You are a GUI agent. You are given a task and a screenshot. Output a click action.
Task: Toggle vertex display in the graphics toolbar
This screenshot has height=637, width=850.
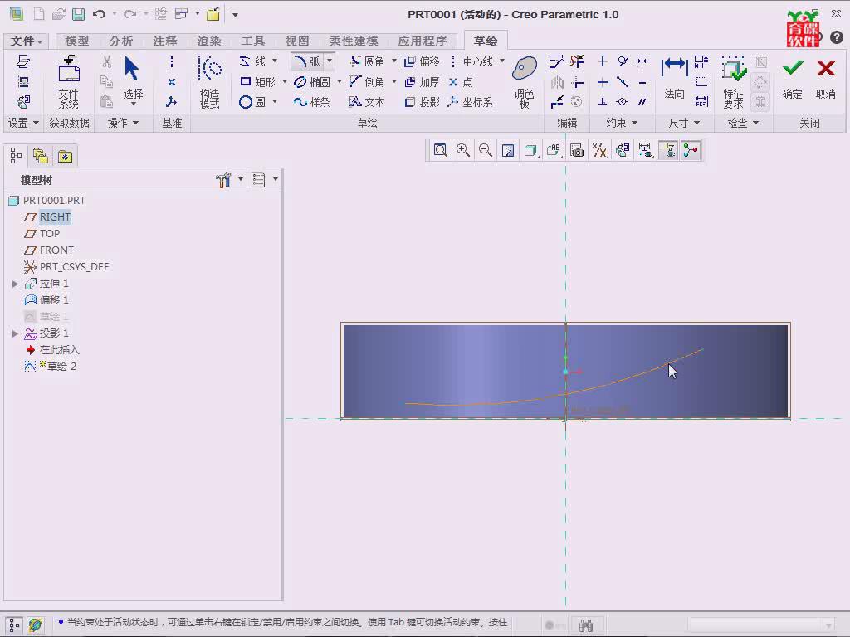pyautogui.click(x=691, y=151)
